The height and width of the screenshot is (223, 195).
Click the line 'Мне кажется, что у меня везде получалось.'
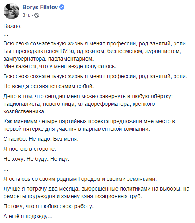pyautogui.click(x=60, y=66)
